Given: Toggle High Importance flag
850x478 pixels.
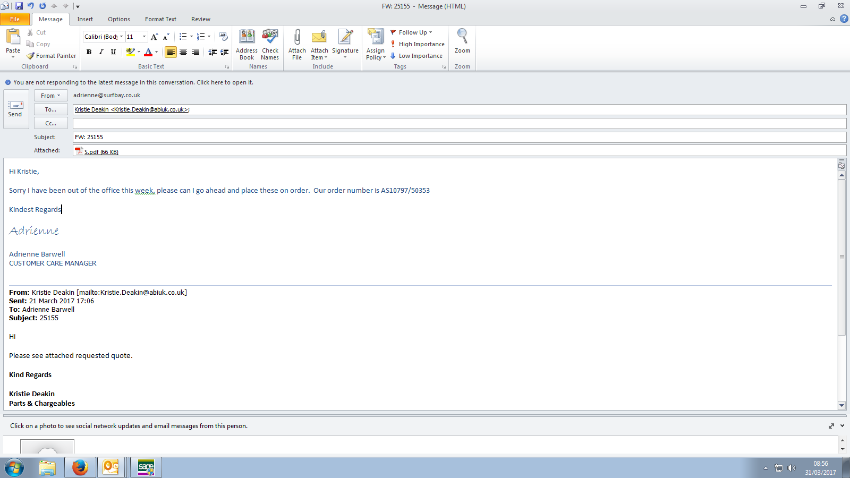Looking at the screenshot, I should (417, 44).
